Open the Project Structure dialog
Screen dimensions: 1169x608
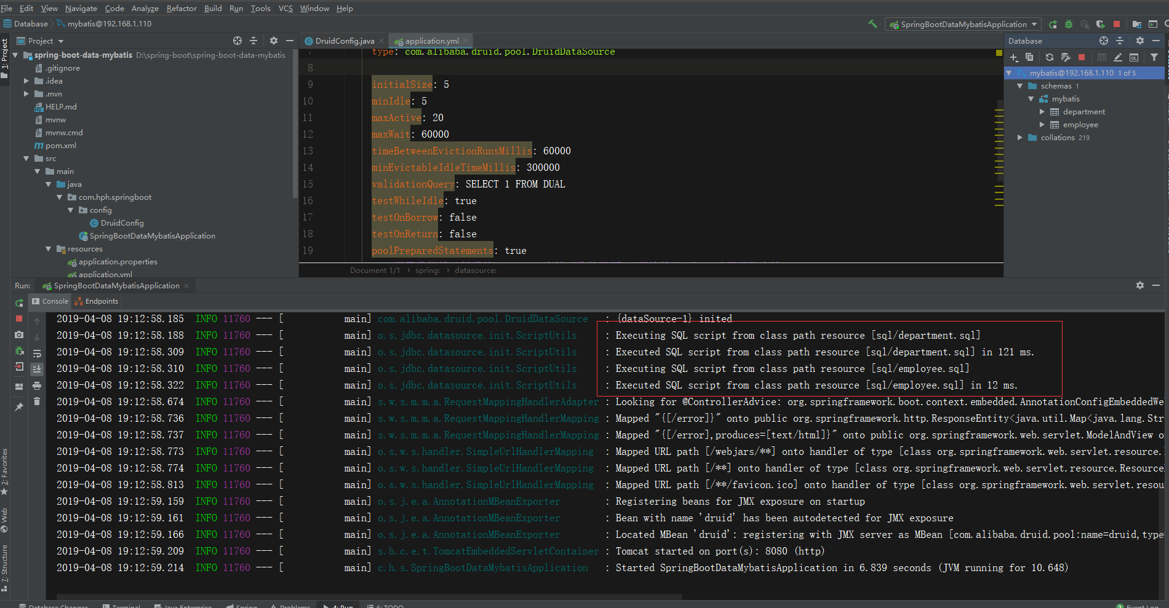(1136, 24)
